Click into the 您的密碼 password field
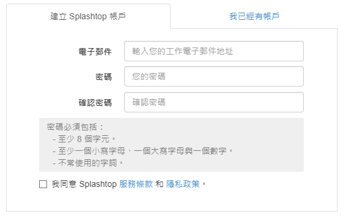The height and width of the screenshot is (217, 346). (x=214, y=76)
